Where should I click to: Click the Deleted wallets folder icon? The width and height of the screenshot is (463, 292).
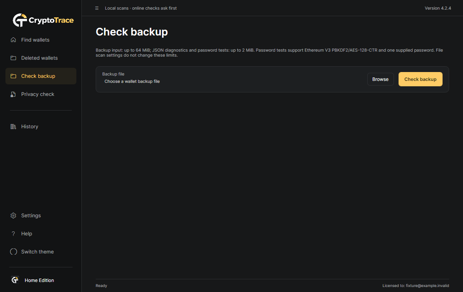tap(14, 58)
